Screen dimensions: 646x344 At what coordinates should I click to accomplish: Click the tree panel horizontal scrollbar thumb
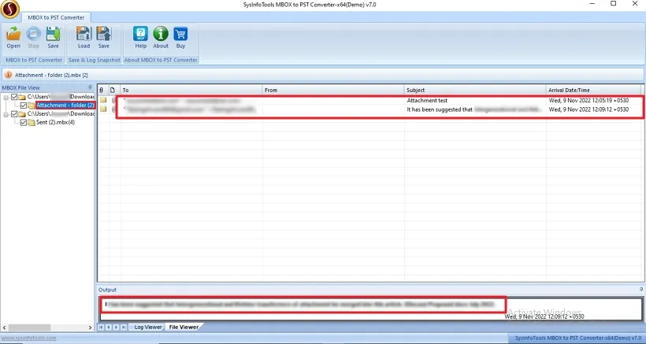(29, 327)
